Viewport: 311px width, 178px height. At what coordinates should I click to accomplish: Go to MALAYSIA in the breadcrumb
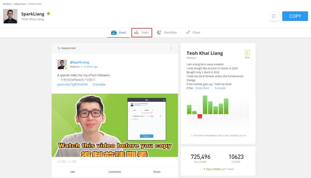[x=20, y=4]
